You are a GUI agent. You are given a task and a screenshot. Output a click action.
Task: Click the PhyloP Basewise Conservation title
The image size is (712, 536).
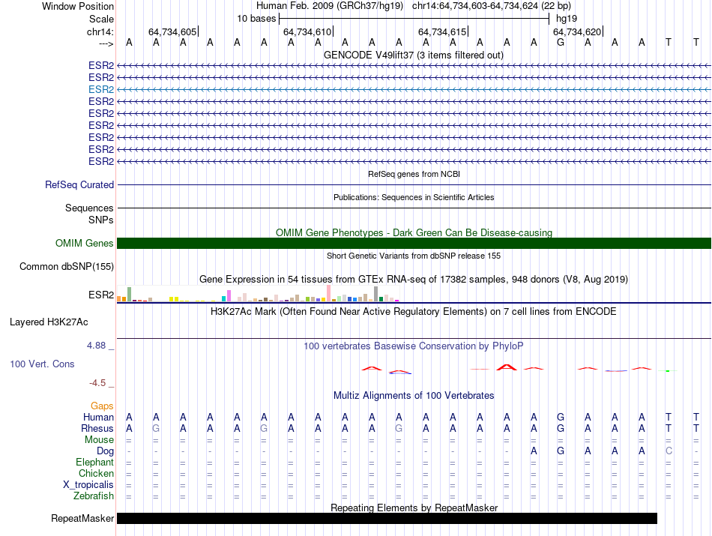point(414,346)
